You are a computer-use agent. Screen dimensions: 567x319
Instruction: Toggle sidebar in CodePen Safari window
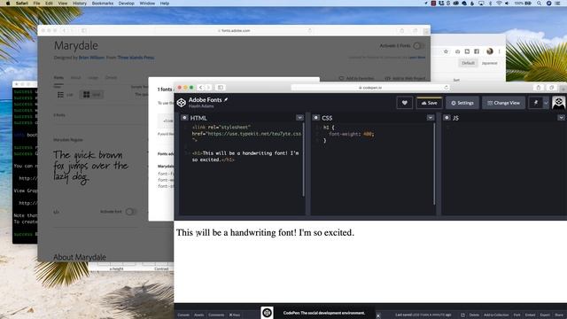221,88
